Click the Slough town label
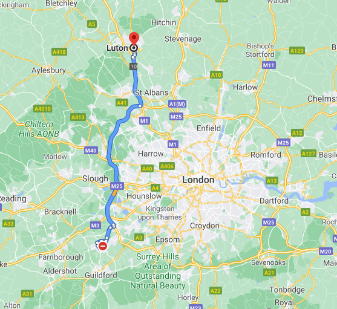 pos(95,178)
